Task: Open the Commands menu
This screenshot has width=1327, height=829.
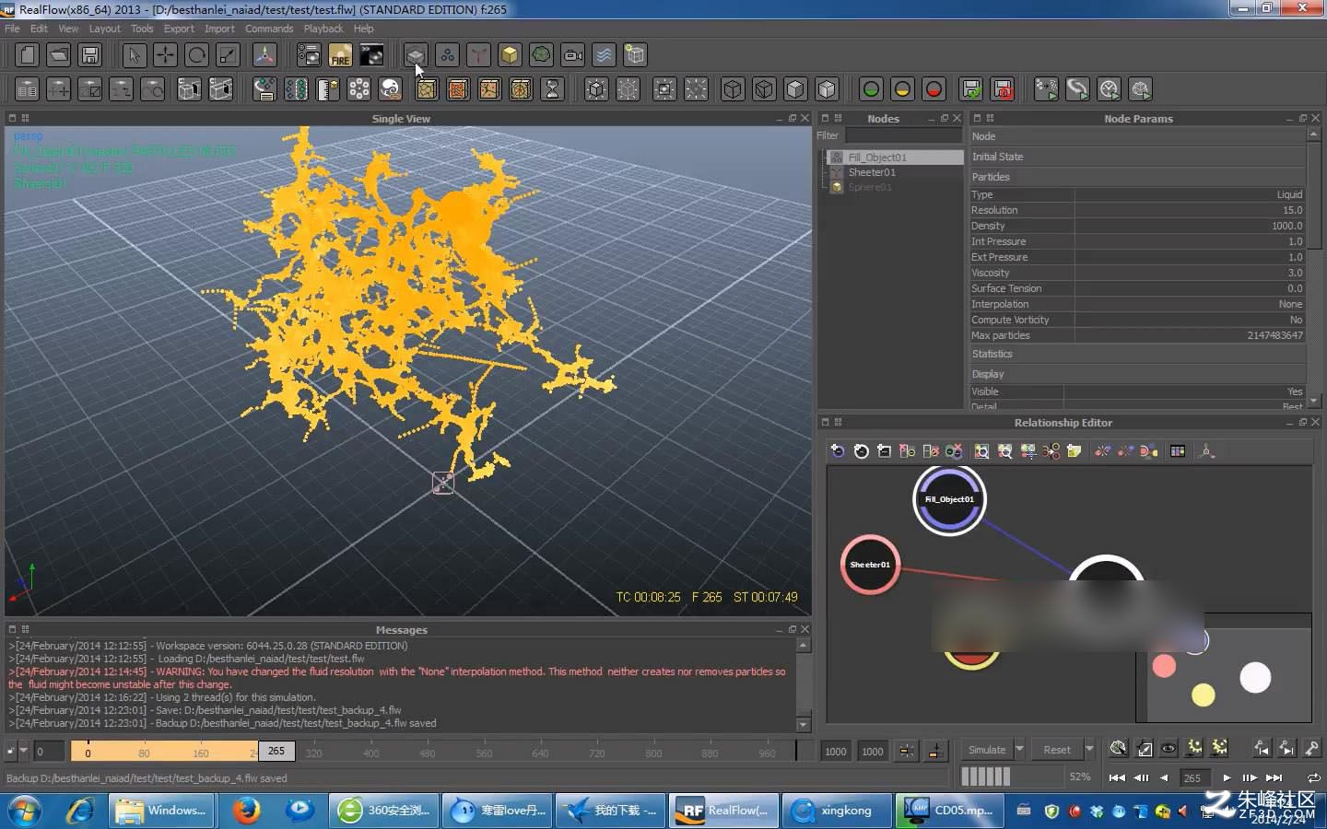Action: click(x=269, y=29)
